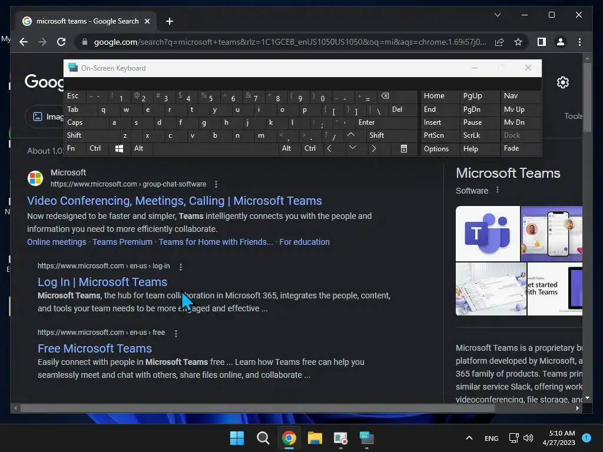The image size is (603, 452).
Task: Click the Fade key on the keyboard
Action: (521, 148)
